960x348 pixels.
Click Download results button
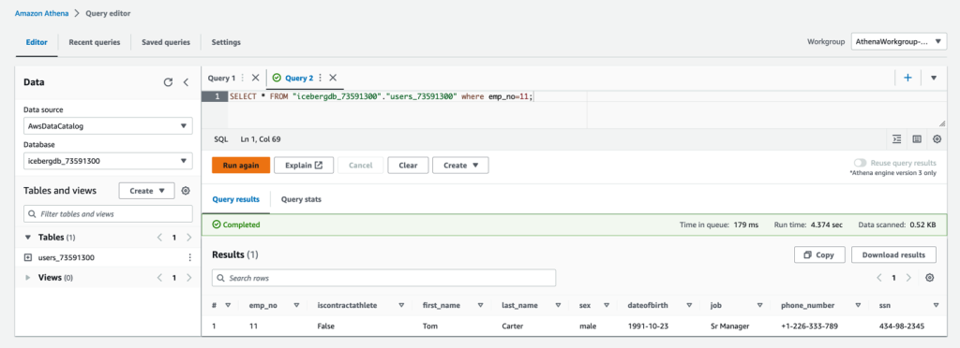point(893,254)
